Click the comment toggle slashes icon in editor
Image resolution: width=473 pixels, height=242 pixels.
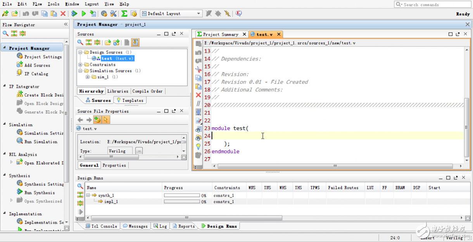tap(199, 103)
